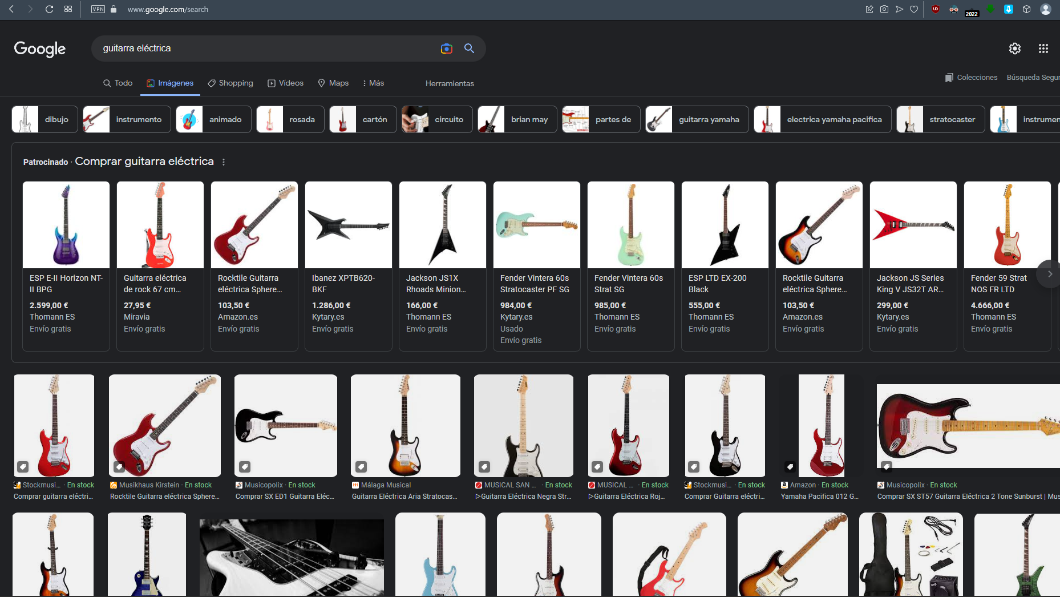The image size is (1060, 597).
Task: Search by image with the Lens camera icon
Action: [447, 49]
